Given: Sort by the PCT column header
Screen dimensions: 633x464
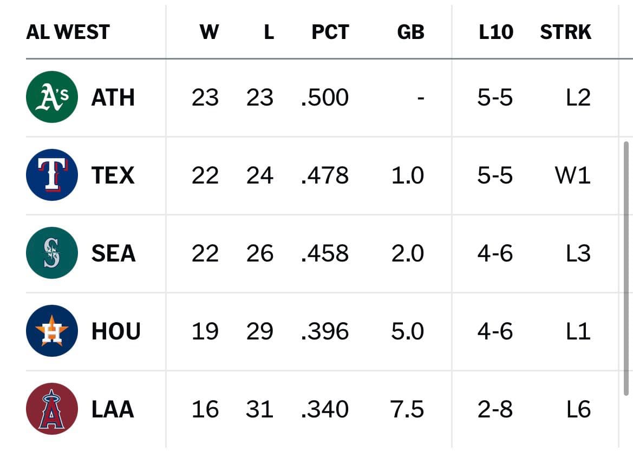Looking at the screenshot, I should click(x=330, y=32).
